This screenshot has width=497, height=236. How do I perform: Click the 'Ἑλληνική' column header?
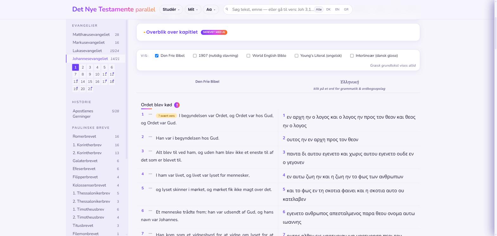[x=349, y=82]
